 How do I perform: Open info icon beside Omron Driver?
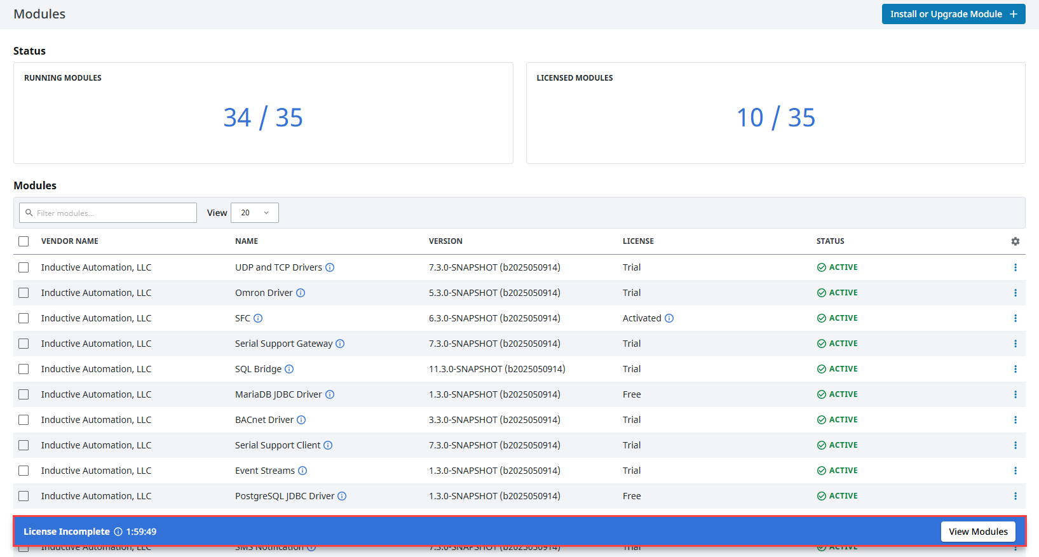click(301, 293)
